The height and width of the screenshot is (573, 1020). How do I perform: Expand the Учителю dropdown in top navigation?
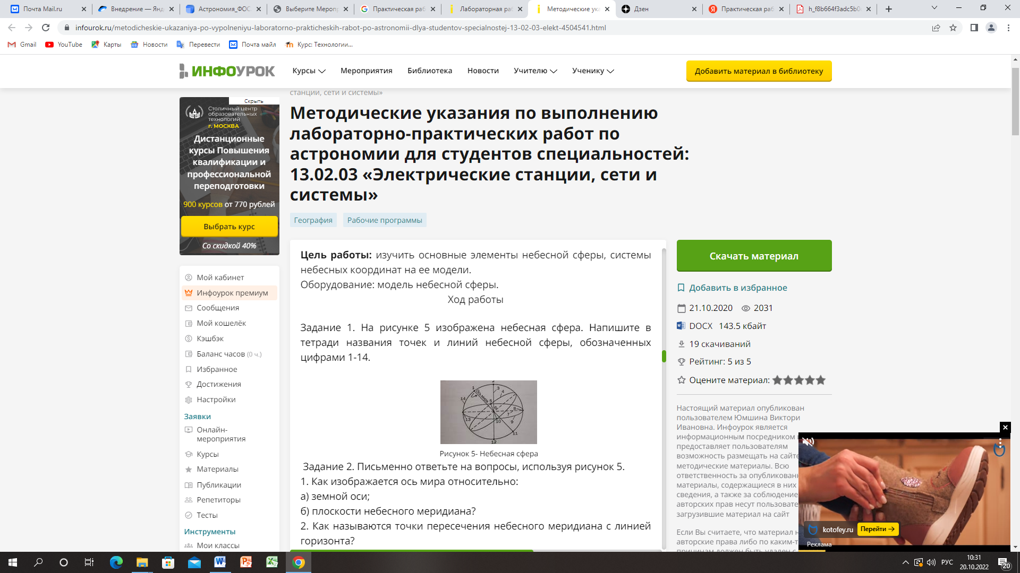coord(534,71)
